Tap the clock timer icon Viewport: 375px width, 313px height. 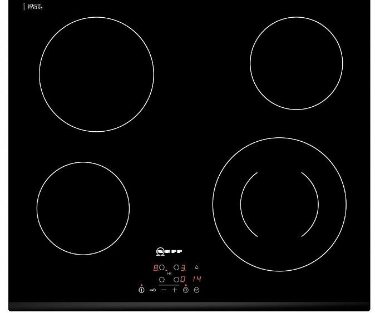coord(197,290)
